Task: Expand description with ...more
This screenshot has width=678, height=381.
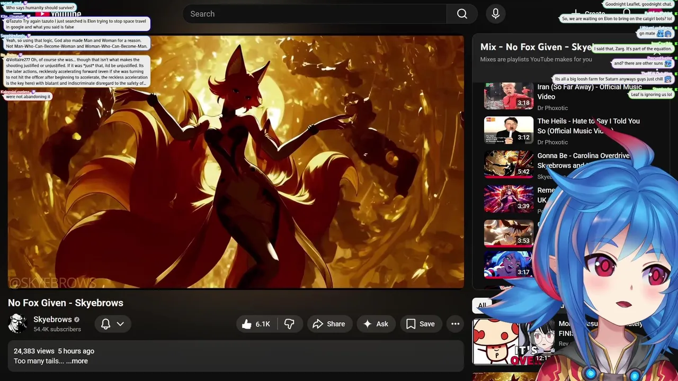Action: (x=77, y=361)
